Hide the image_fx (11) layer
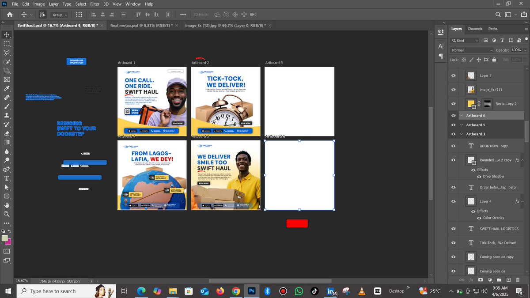Screen dimensions: 530x298 [x=453, y=90]
